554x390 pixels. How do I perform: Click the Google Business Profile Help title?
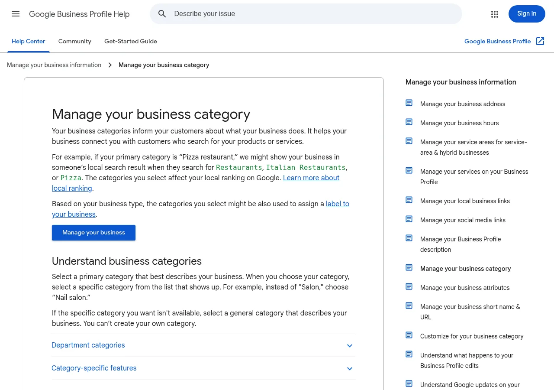point(79,14)
